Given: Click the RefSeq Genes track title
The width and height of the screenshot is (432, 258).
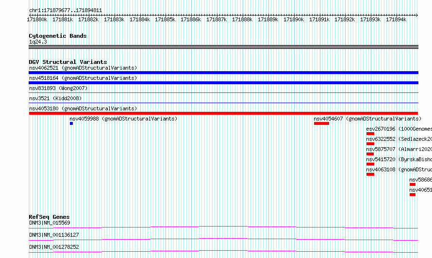Looking at the screenshot, I should 50,217.
